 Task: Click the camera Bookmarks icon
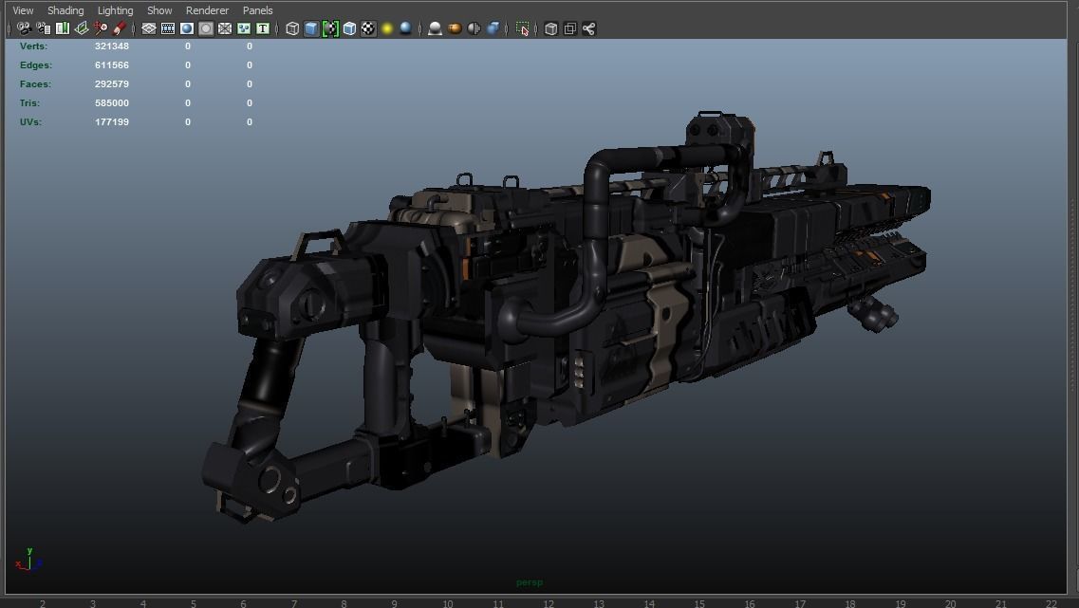pos(63,28)
